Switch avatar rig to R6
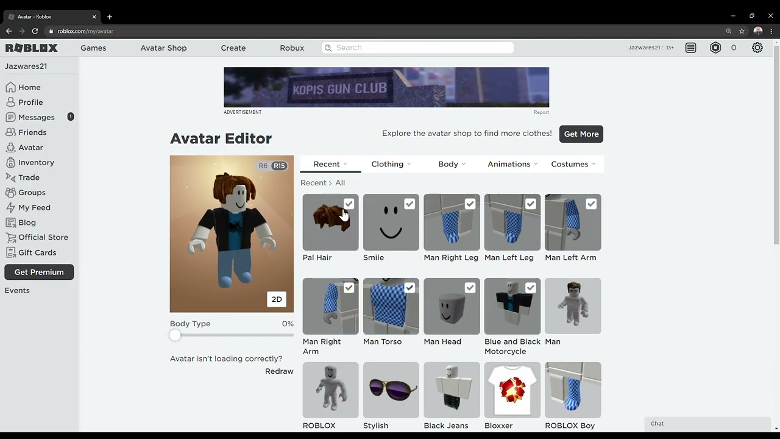 [263, 166]
